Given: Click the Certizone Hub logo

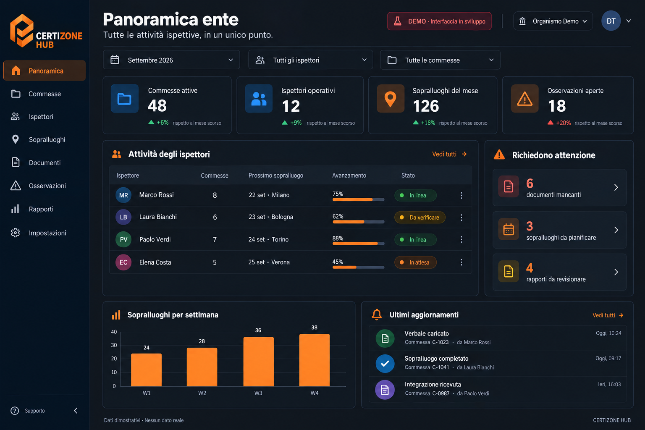Looking at the screenshot, I should click(x=46, y=31).
